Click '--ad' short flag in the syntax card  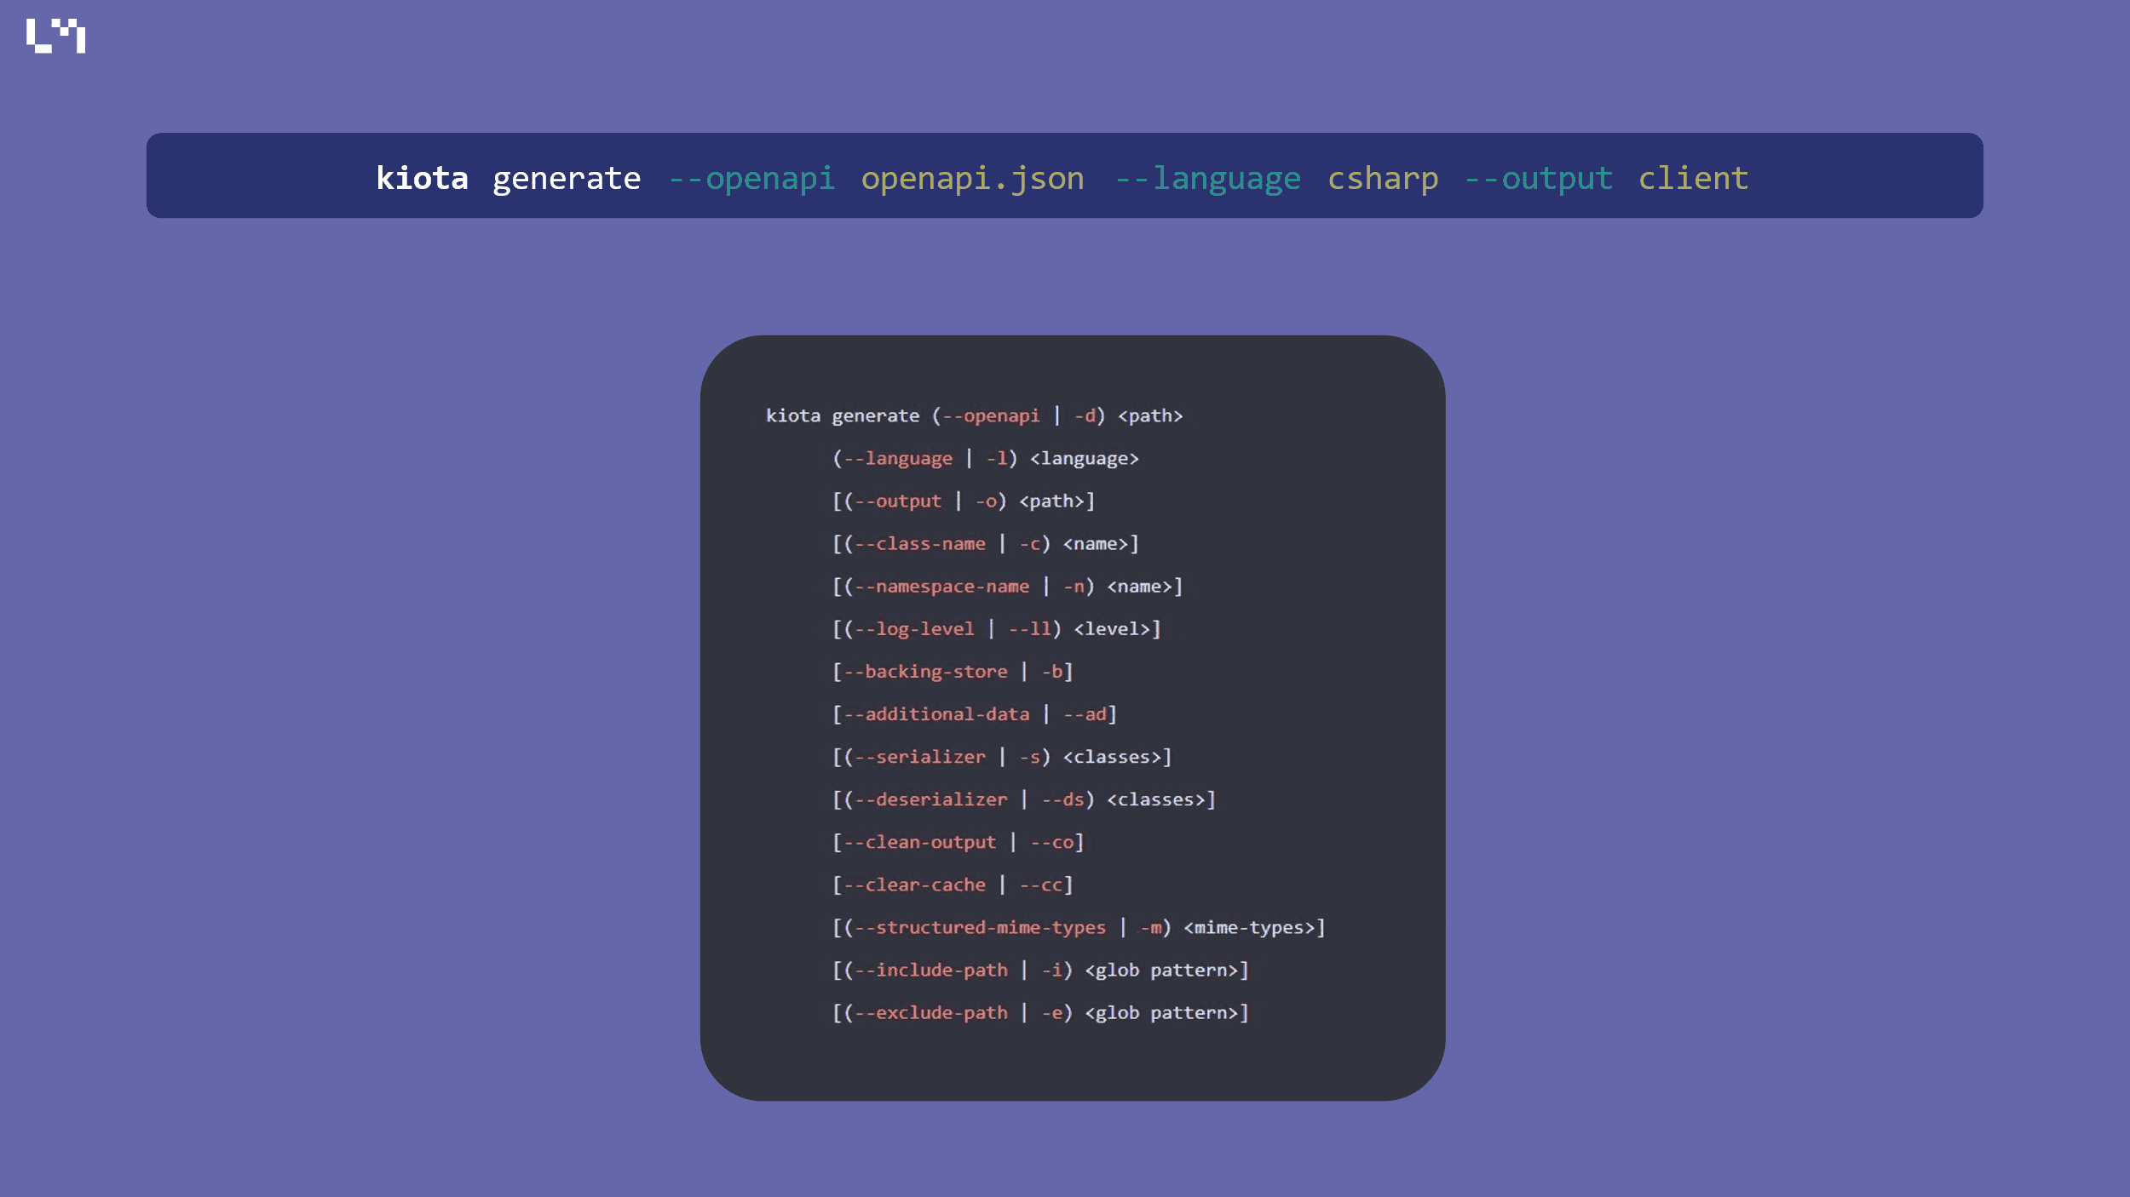pos(1085,713)
